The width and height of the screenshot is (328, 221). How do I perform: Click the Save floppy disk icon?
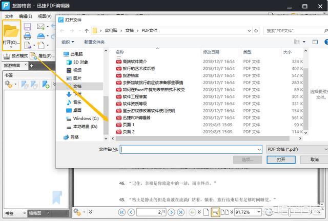pyautogui.click(x=28, y=26)
